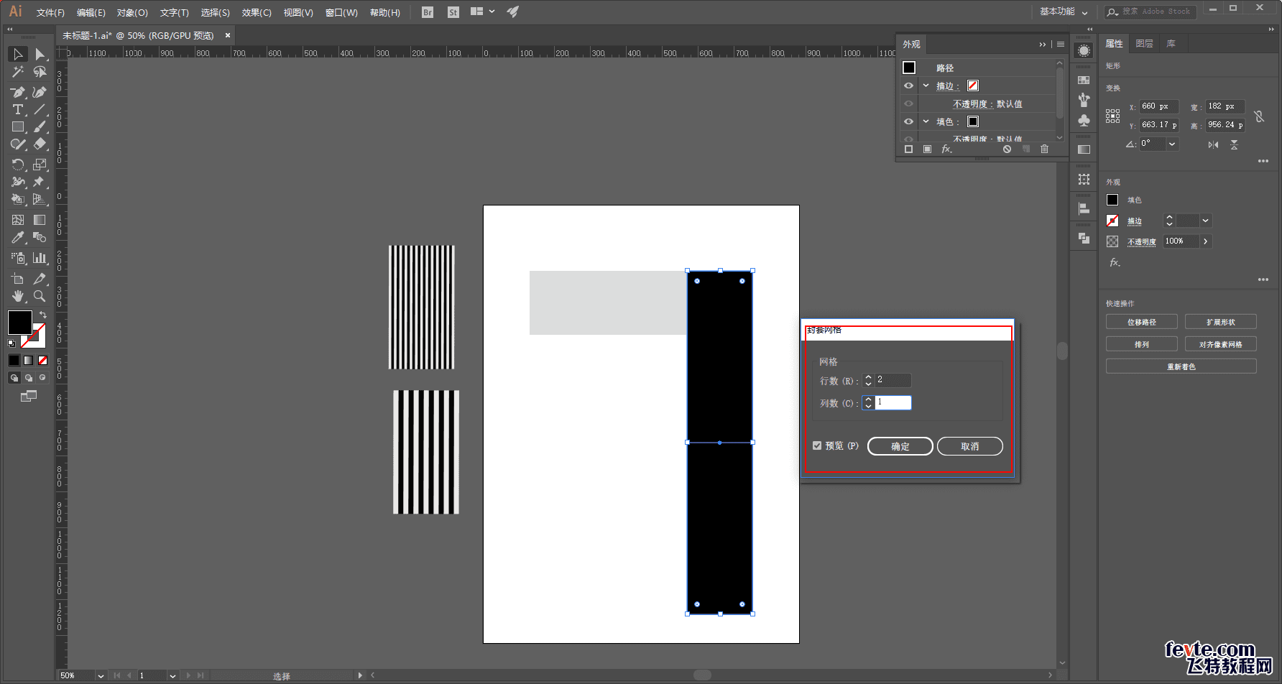Switch to the 图层 layers tab
The height and width of the screenshot is (684, 1282).
[1144, 44]
